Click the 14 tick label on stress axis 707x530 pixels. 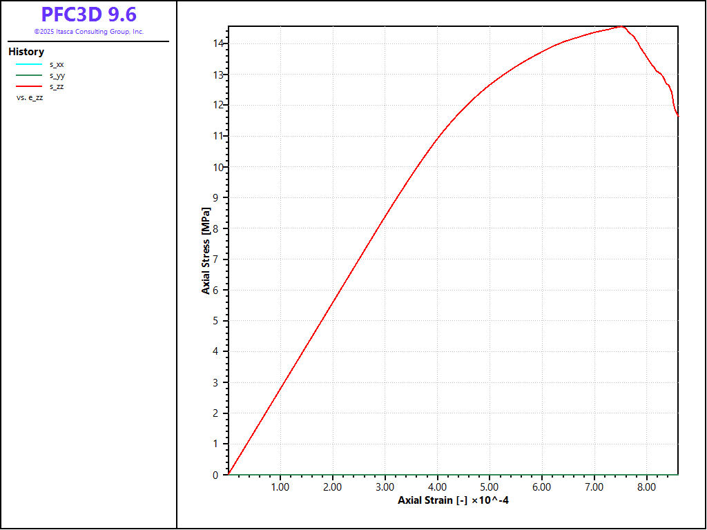click(x=216, y=43)
